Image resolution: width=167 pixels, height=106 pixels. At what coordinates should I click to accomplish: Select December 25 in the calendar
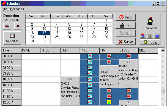pos(57,37)
